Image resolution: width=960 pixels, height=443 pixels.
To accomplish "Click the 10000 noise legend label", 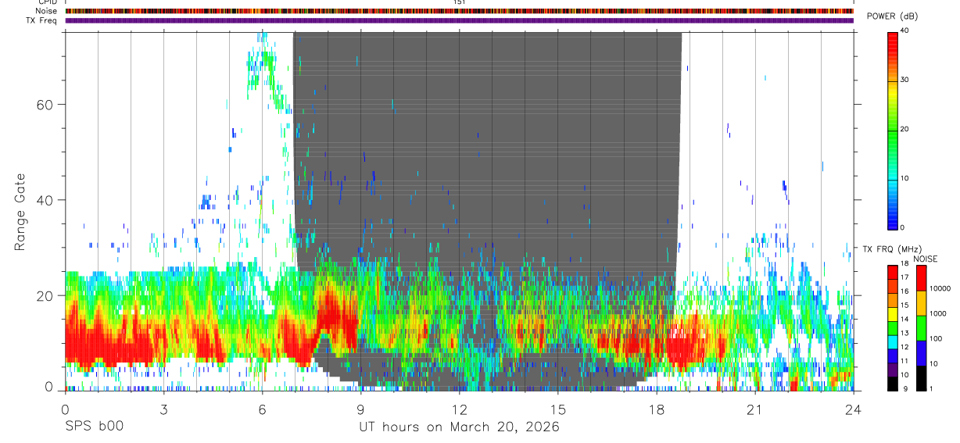I will pyautogui.click(x=939, y=288).
